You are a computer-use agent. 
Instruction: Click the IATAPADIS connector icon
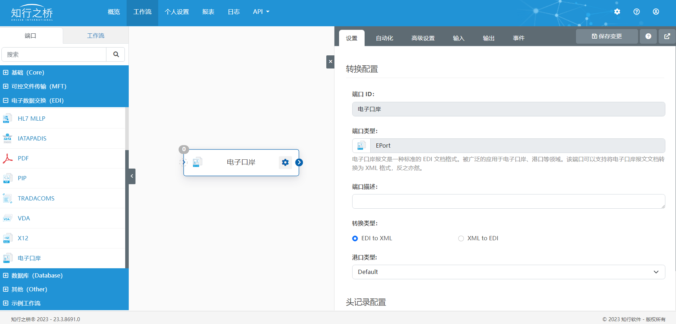tap(7, 138)
